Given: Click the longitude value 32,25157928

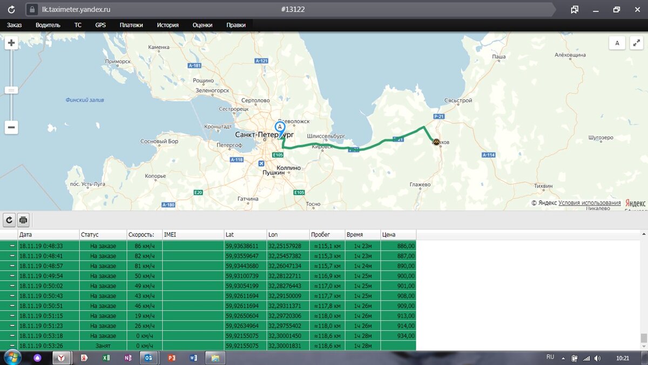Looking at the screenshot, I should [x=288, y=246].
